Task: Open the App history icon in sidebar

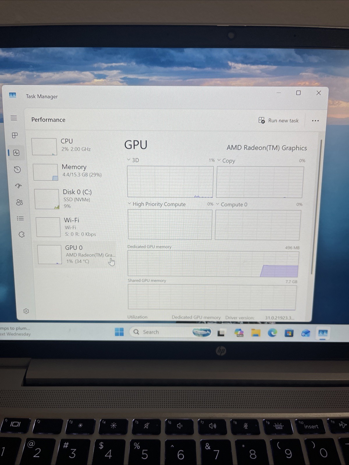Action: pyautogui.click(x=17, y=170)
